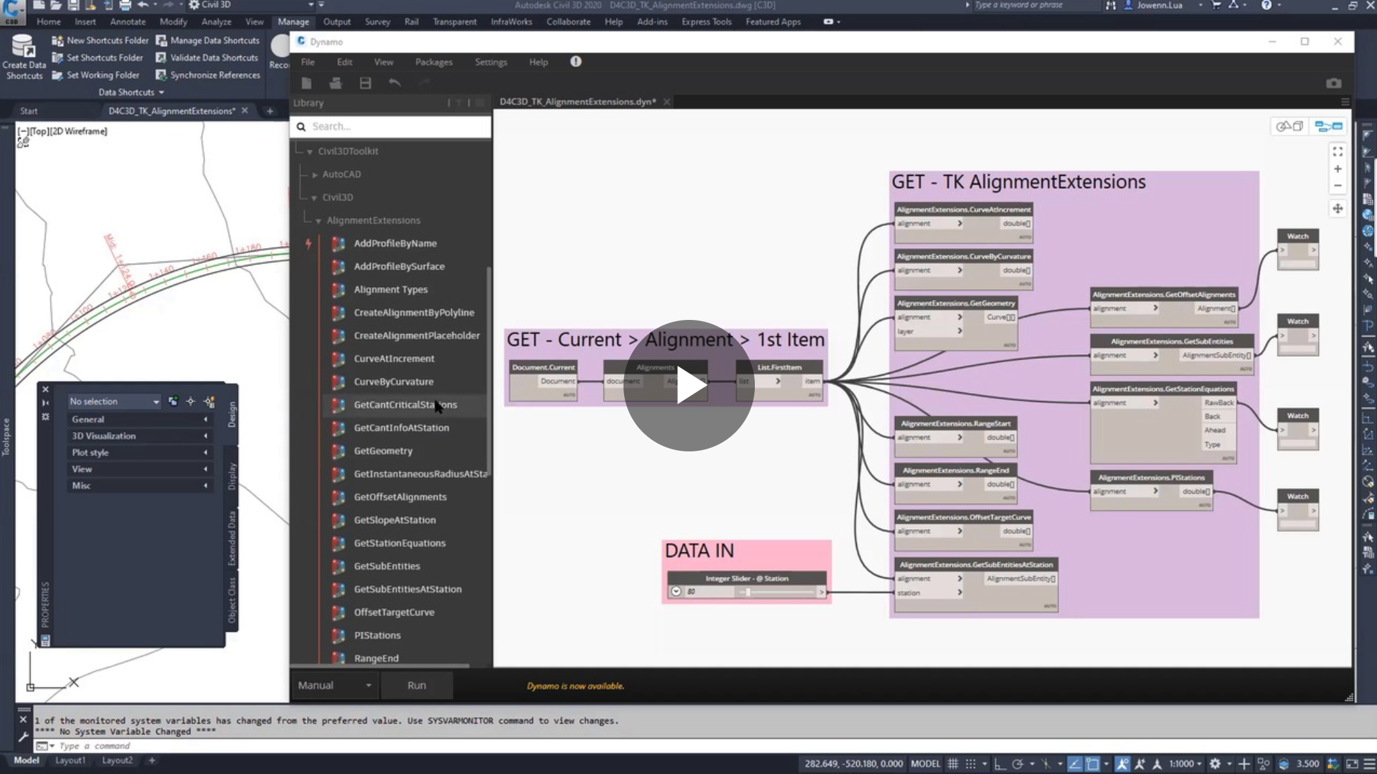
Task: Open the annotation scale 1:1000 dropdown
Action: [1185, 763]
